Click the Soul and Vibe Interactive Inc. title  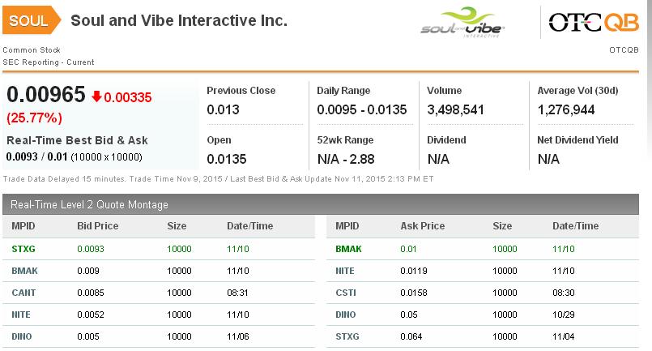coord(179,21)
